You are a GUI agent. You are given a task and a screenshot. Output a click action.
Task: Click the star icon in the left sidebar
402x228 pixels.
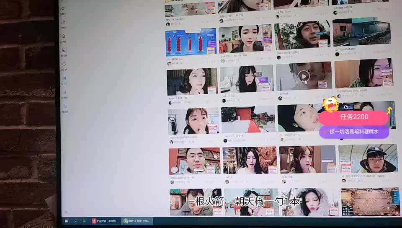pyautogui.click(x=63, y=8)
